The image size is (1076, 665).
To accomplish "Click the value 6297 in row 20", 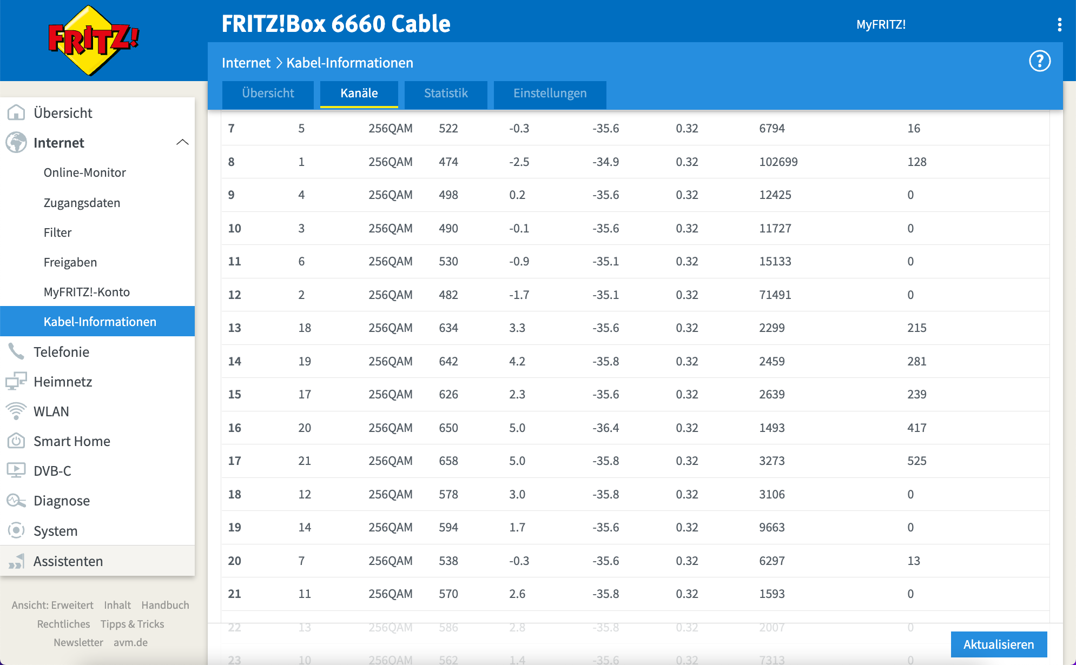I will pos(772,561).
